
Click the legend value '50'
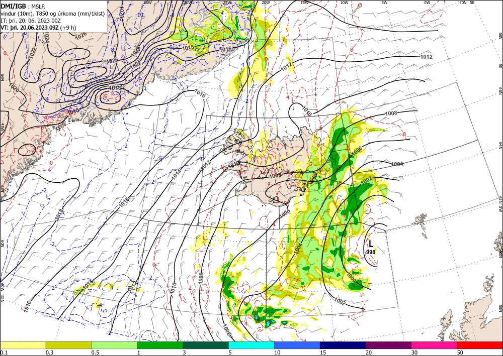[x=460, y=352]
